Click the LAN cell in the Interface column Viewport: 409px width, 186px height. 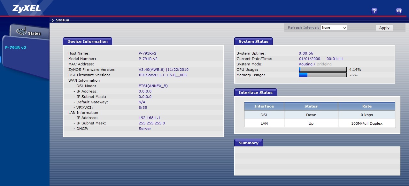(264, 123)
